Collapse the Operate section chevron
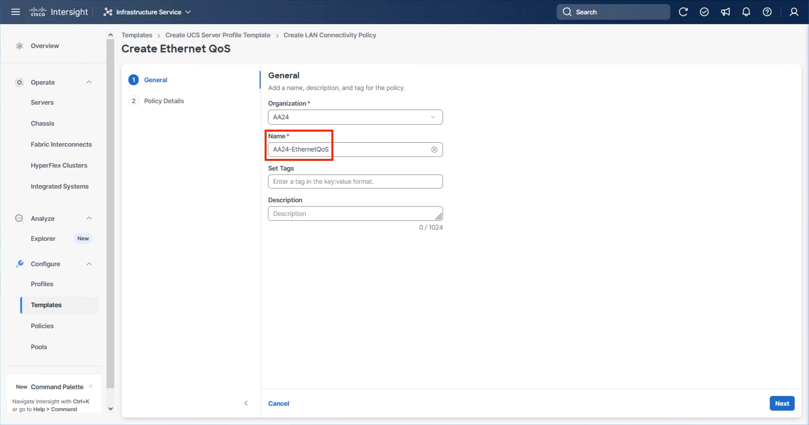 point(89,82)
